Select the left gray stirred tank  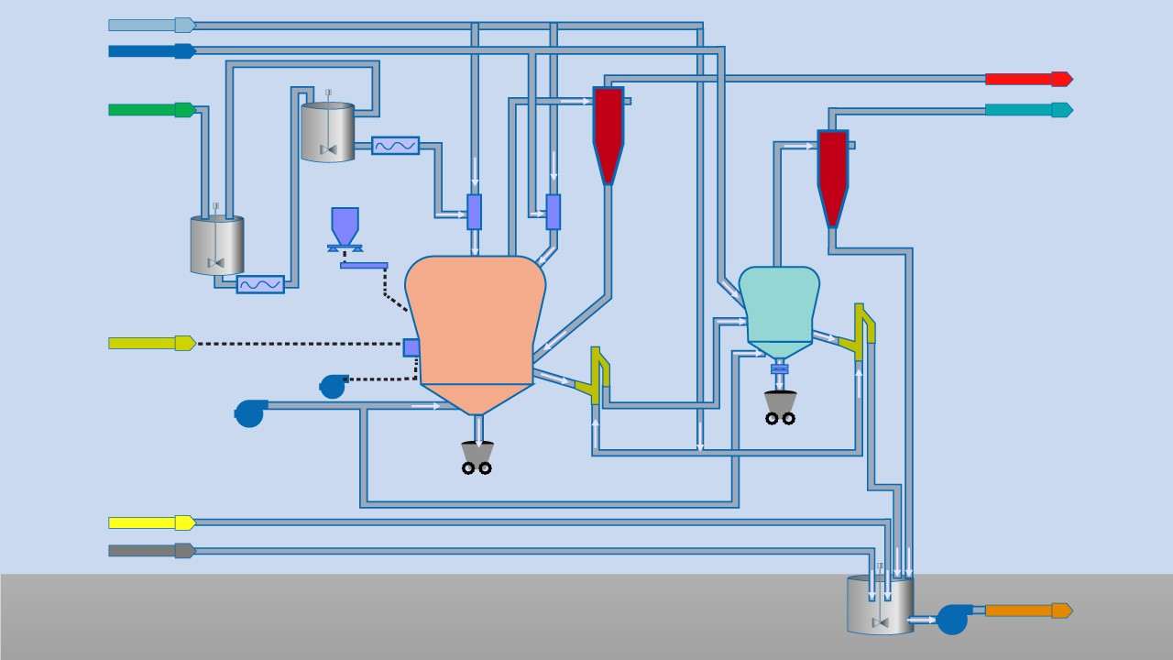(217, 245)
